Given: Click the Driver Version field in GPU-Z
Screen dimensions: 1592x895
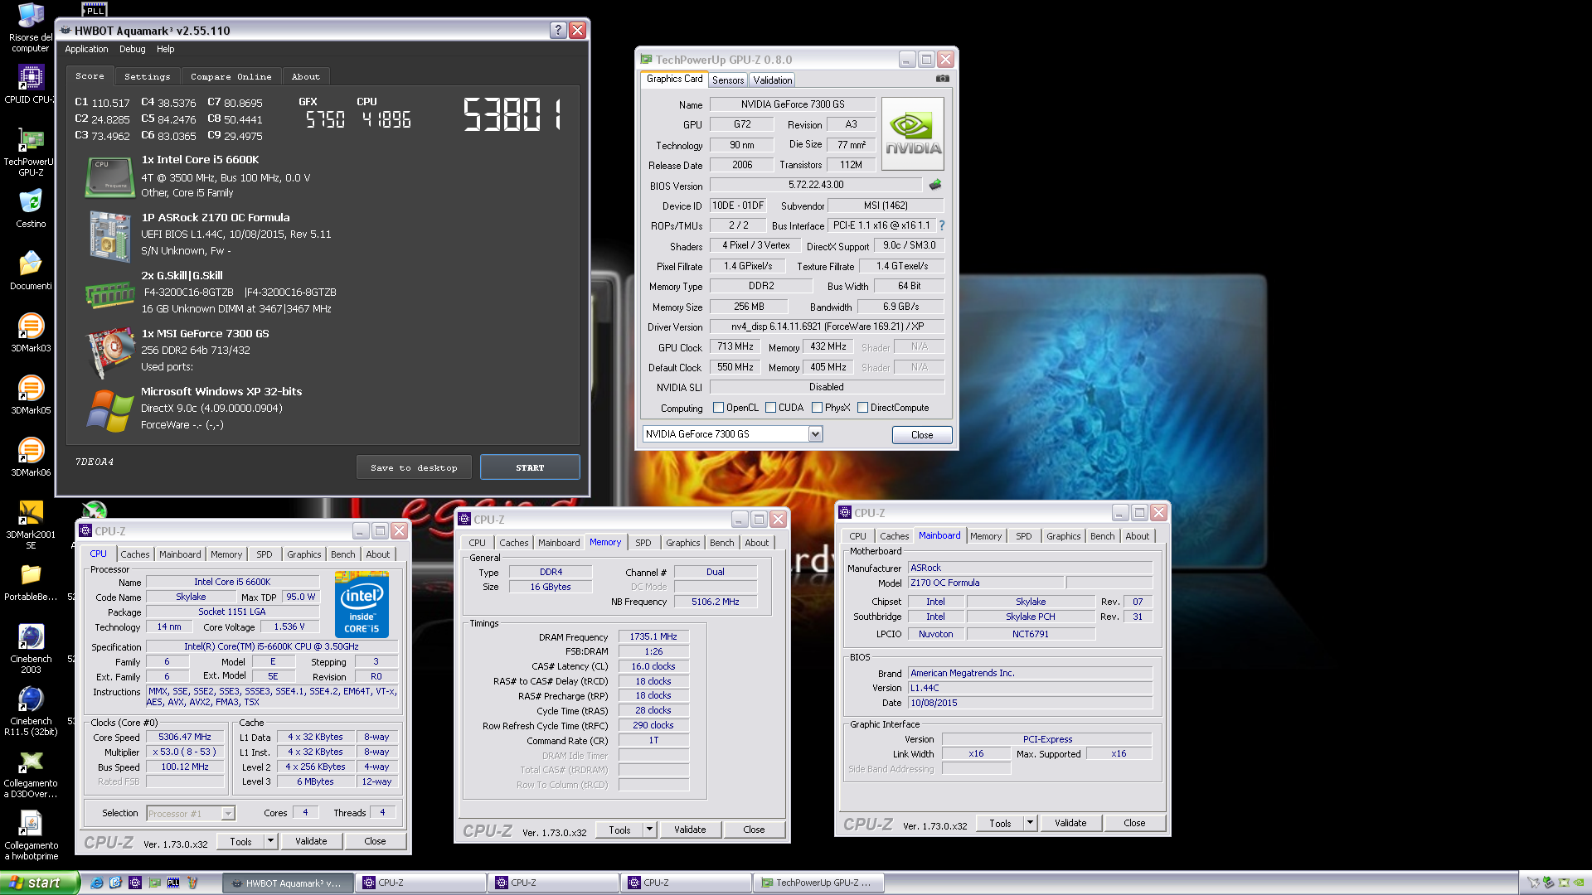Looking at the screenshot, I should 827,327.
